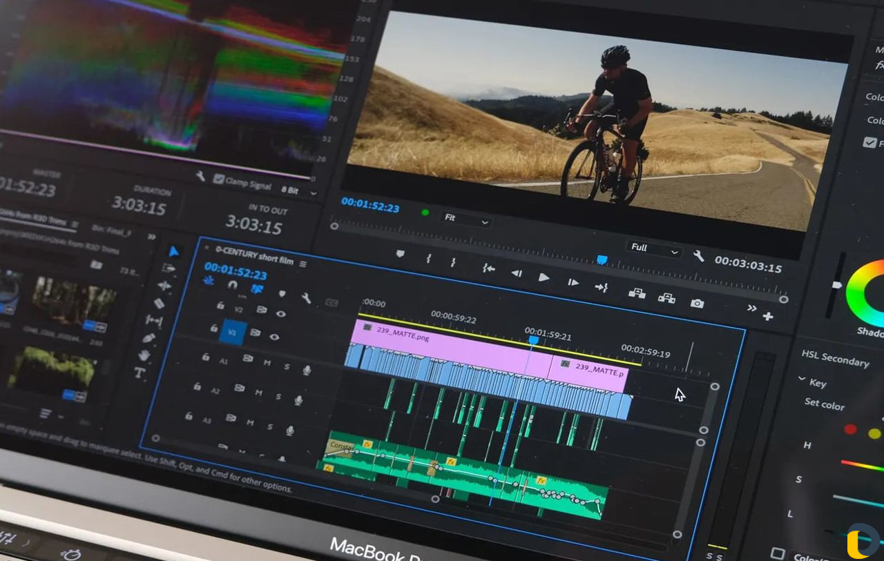Screen dimensions: 884x561
Task: Select the Type tool
Action: tap(140, 373)
